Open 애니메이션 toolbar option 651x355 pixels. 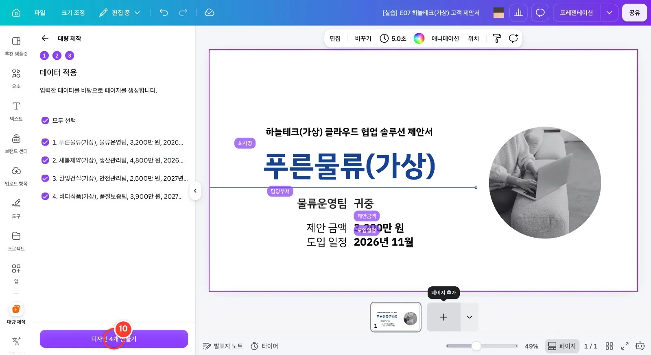pos(445,38)
